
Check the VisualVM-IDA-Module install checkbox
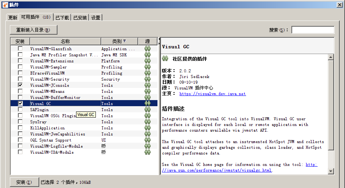(x=20, y=152)
